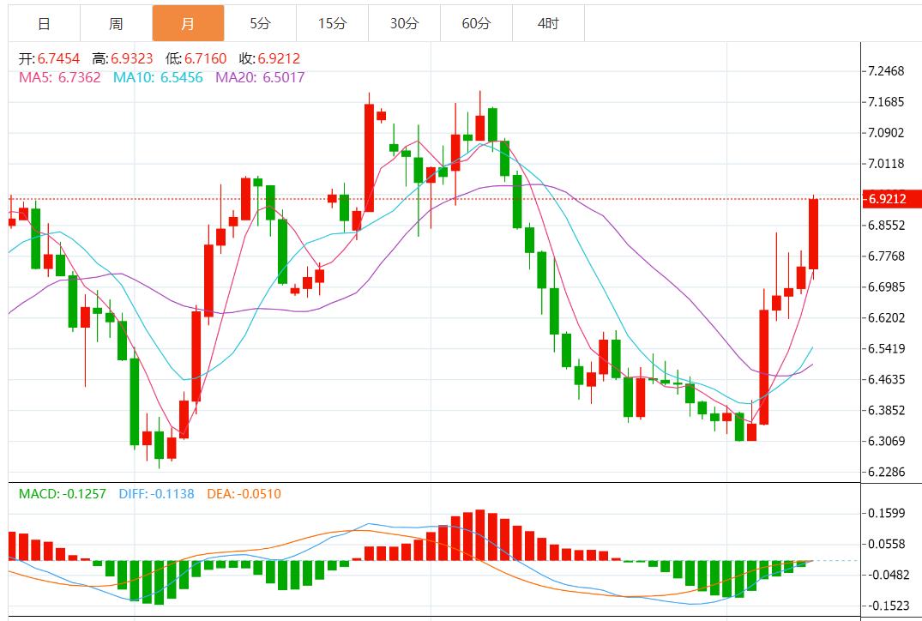
Task: Select the 30分 interval tab
Action: point(404,23)
